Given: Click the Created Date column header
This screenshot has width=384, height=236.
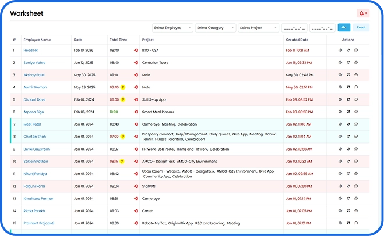Looking at the screenshot, I should (x=297, y=40).
